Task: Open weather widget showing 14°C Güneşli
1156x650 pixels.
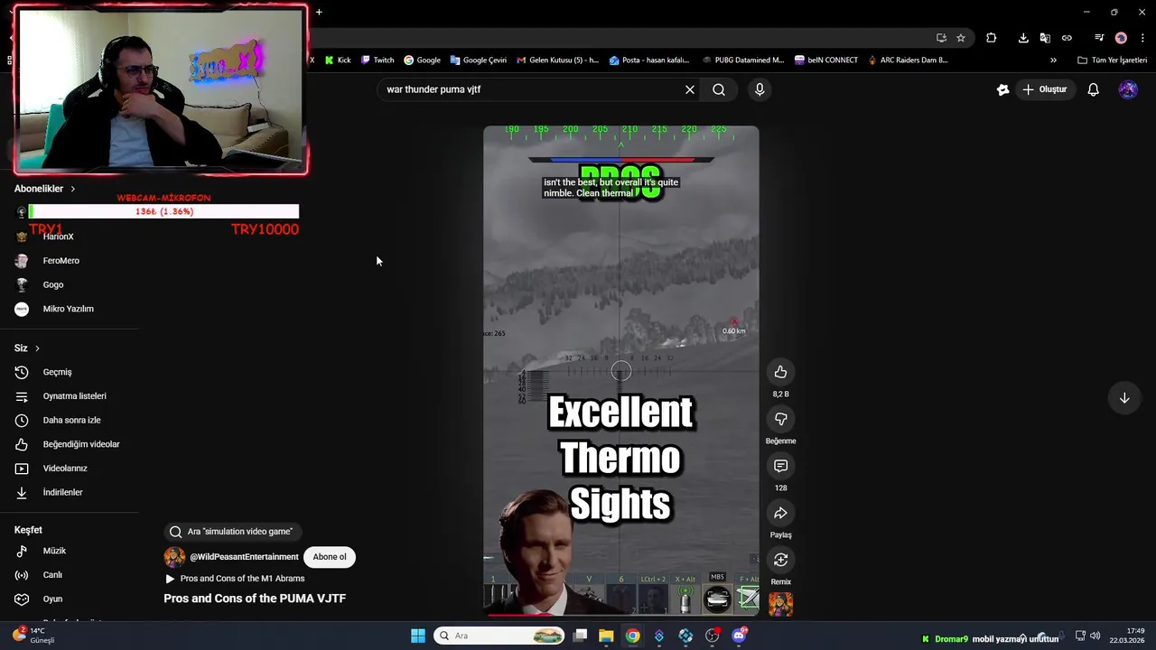Action: click(x=34, y=636)
